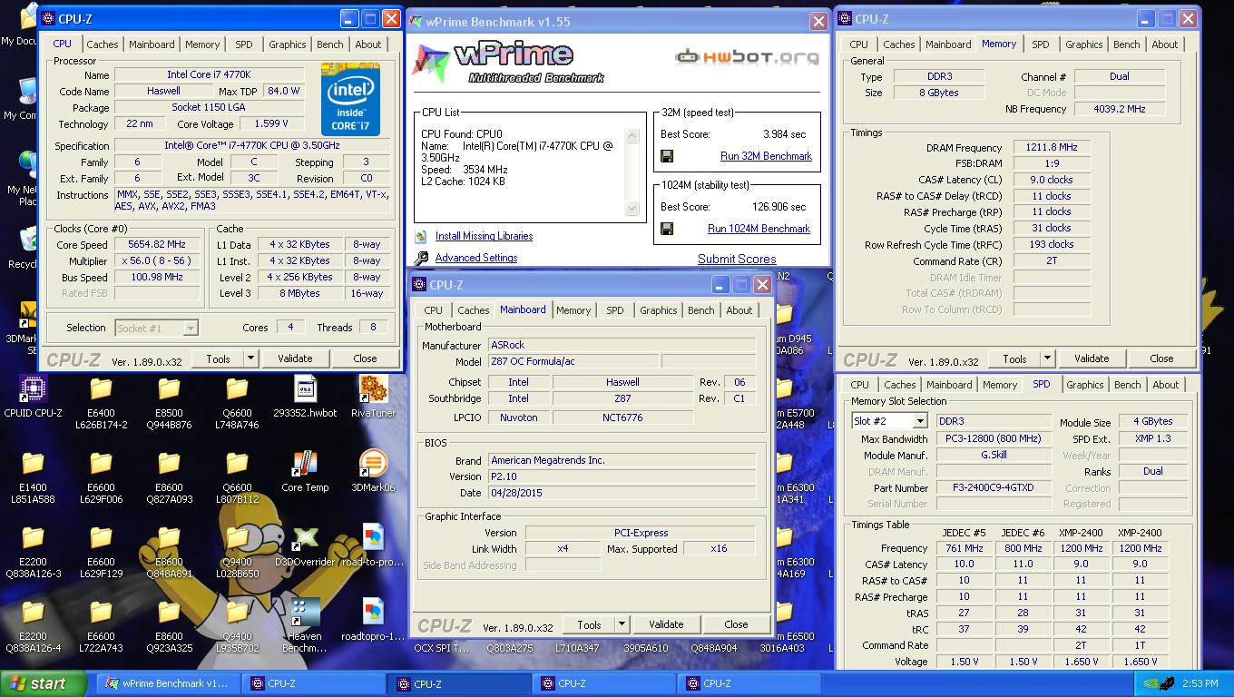Open the roadtopro-1 file icon
Screen dimensions: 1234x697
tap(373, 614)
